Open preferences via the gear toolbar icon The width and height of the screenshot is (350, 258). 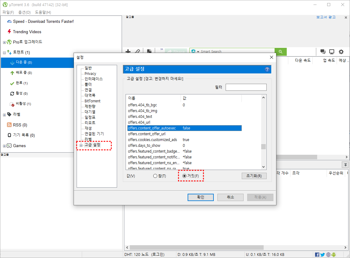[x=341, y=52]
